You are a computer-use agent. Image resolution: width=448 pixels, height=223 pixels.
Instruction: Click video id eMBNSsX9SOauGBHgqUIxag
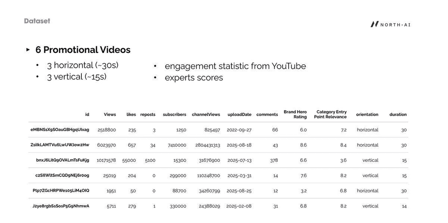[59, 129]
